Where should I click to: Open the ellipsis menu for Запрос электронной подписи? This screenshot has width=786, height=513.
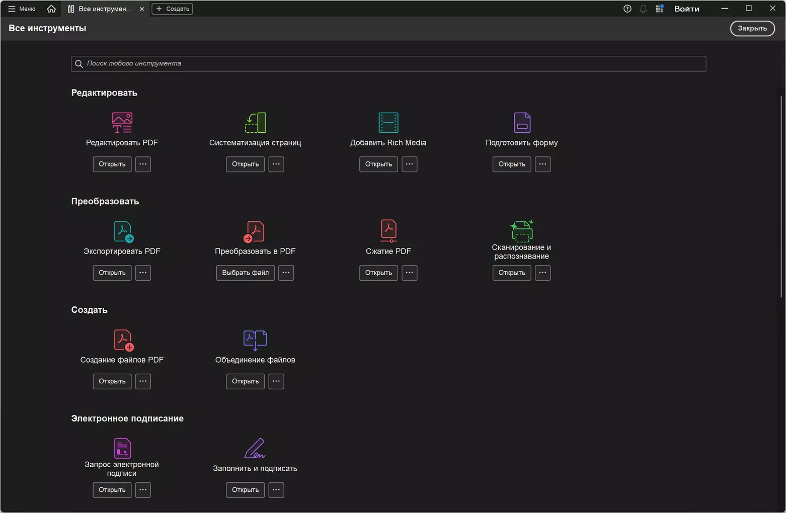click(143, 490)
